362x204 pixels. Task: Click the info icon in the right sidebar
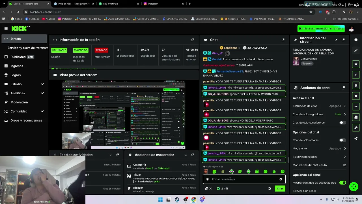[x=356, y=40]
